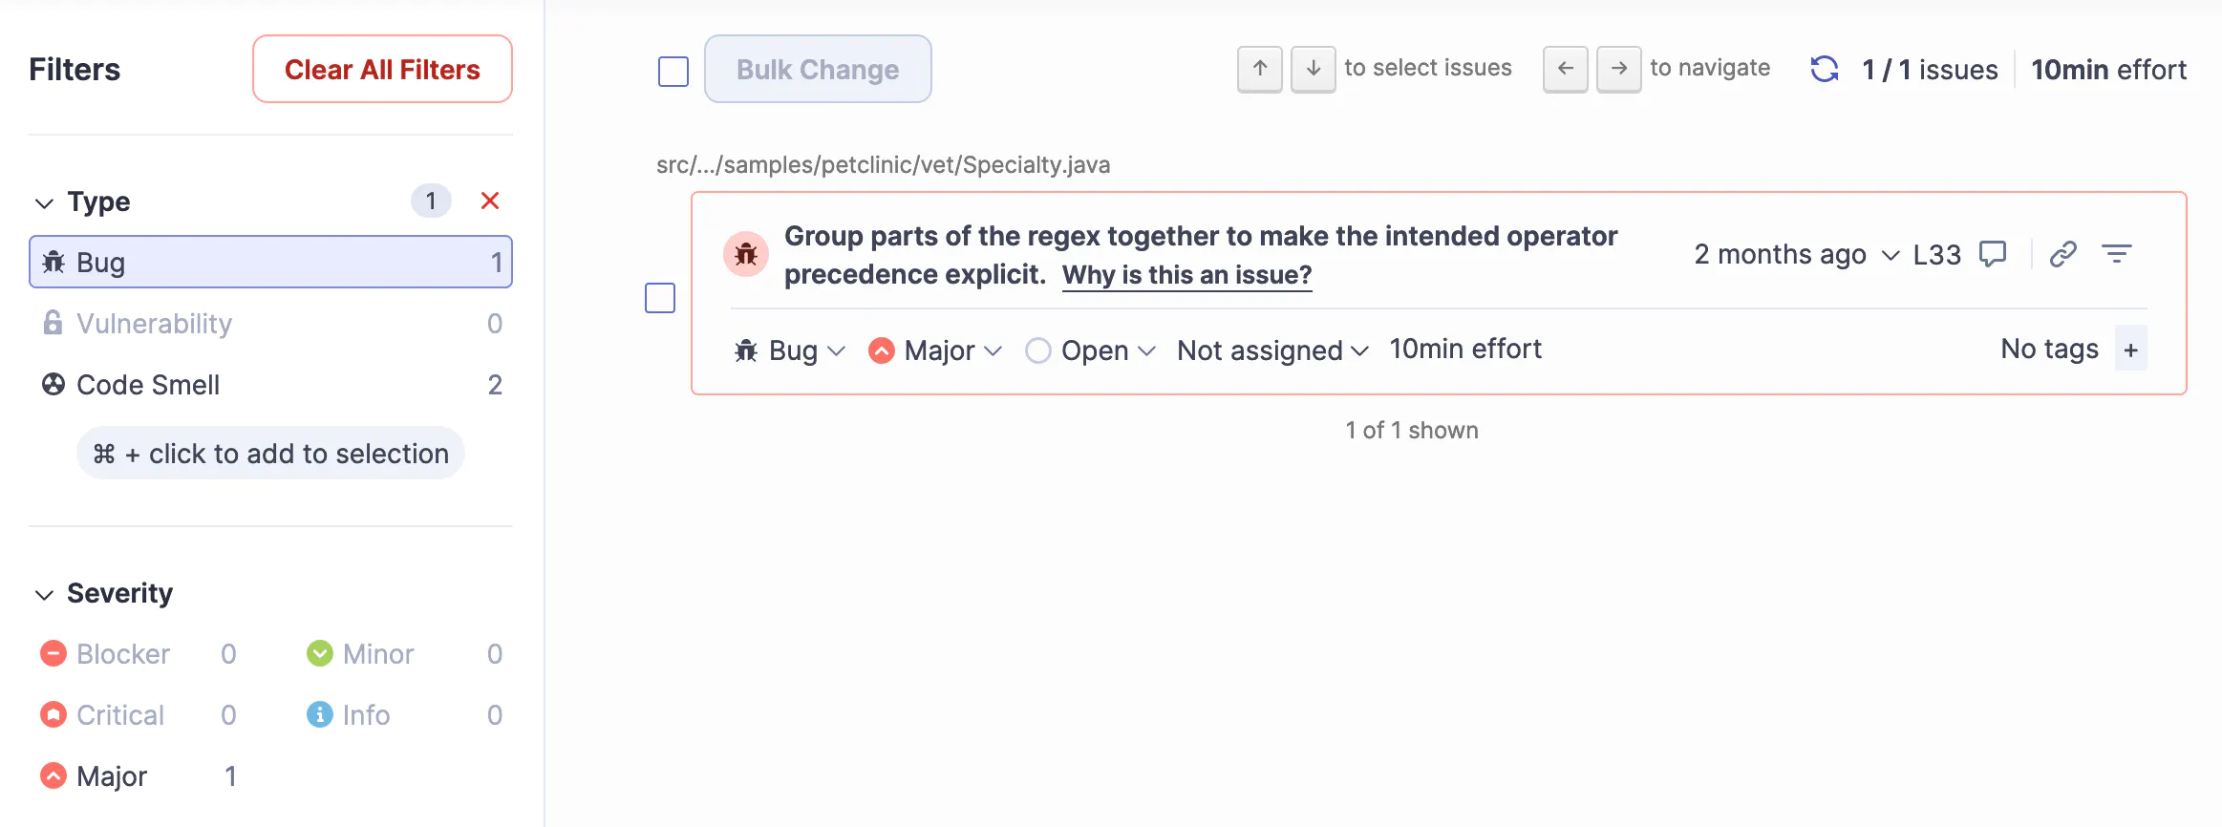Collapse the Severity filter section
This screenshot has width=2222, height=827.
point(42,593)
